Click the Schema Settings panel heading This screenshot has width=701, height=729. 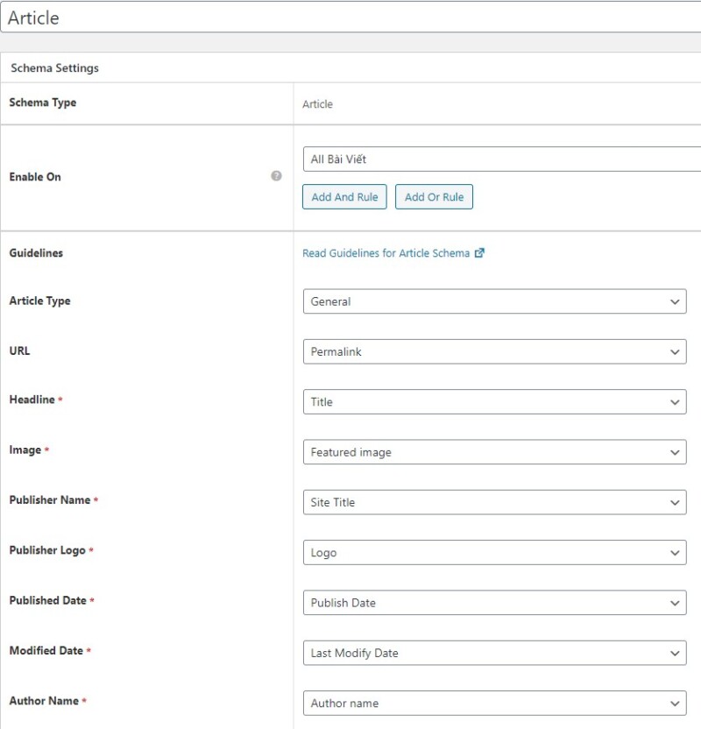(54, 68)
